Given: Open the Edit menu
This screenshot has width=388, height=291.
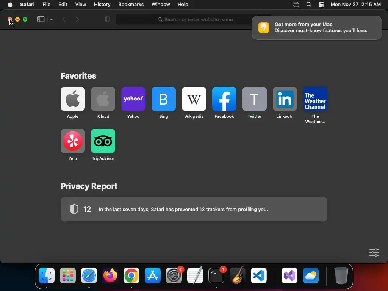Looking at the screenshot, I should click(x=63, y=4).
